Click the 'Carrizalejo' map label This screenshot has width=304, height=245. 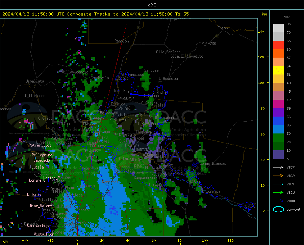[39, 225]
